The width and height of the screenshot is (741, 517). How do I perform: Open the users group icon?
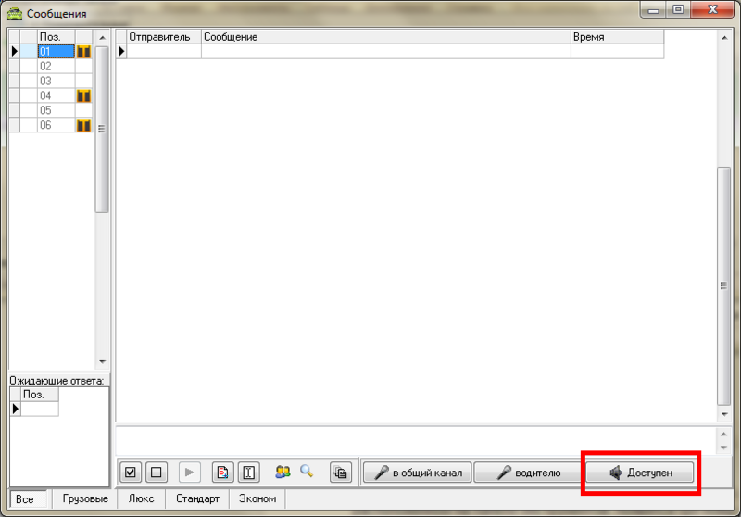point(283,472)
